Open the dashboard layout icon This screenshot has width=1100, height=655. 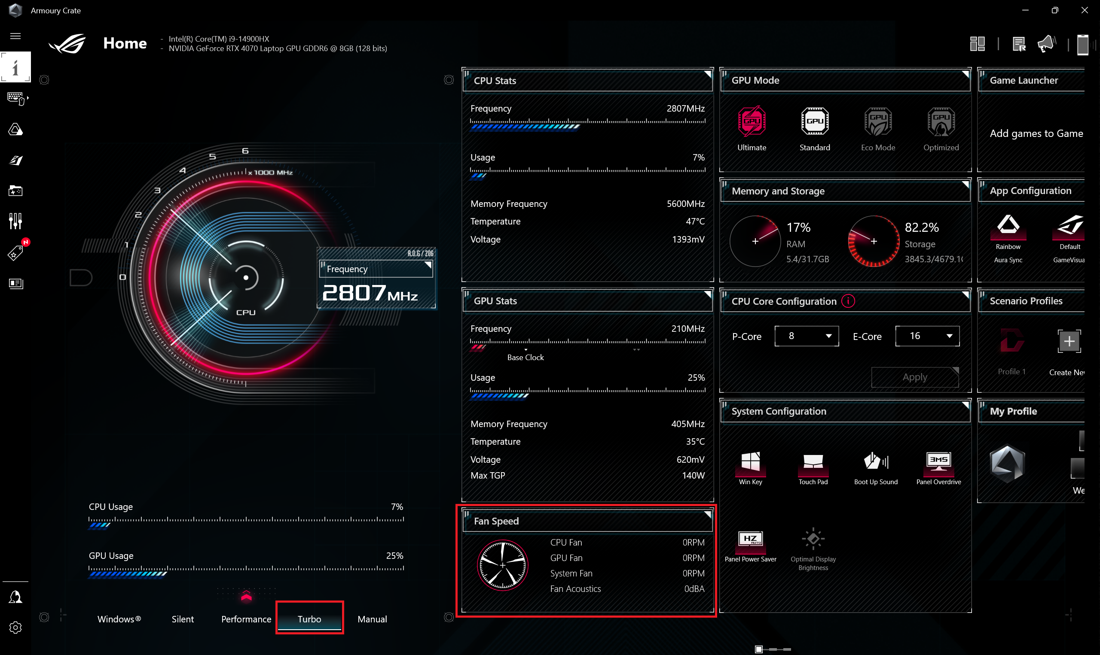point(977,44)
